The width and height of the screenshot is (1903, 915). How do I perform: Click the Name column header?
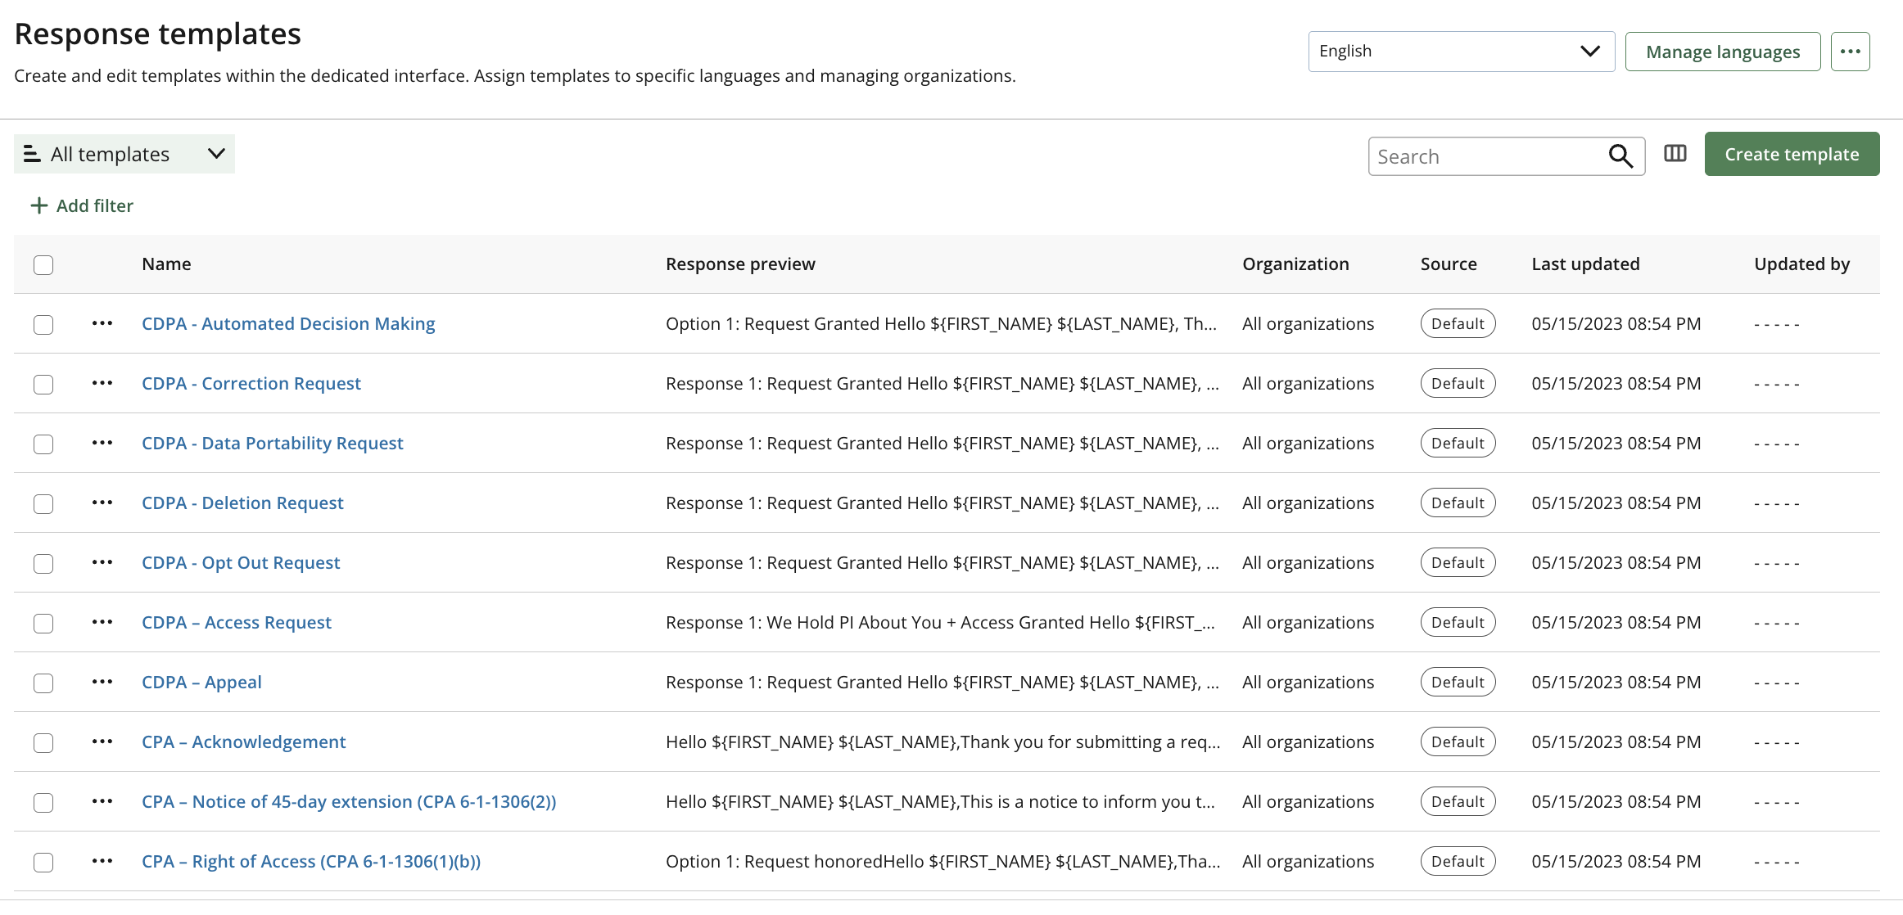(166, 264)
